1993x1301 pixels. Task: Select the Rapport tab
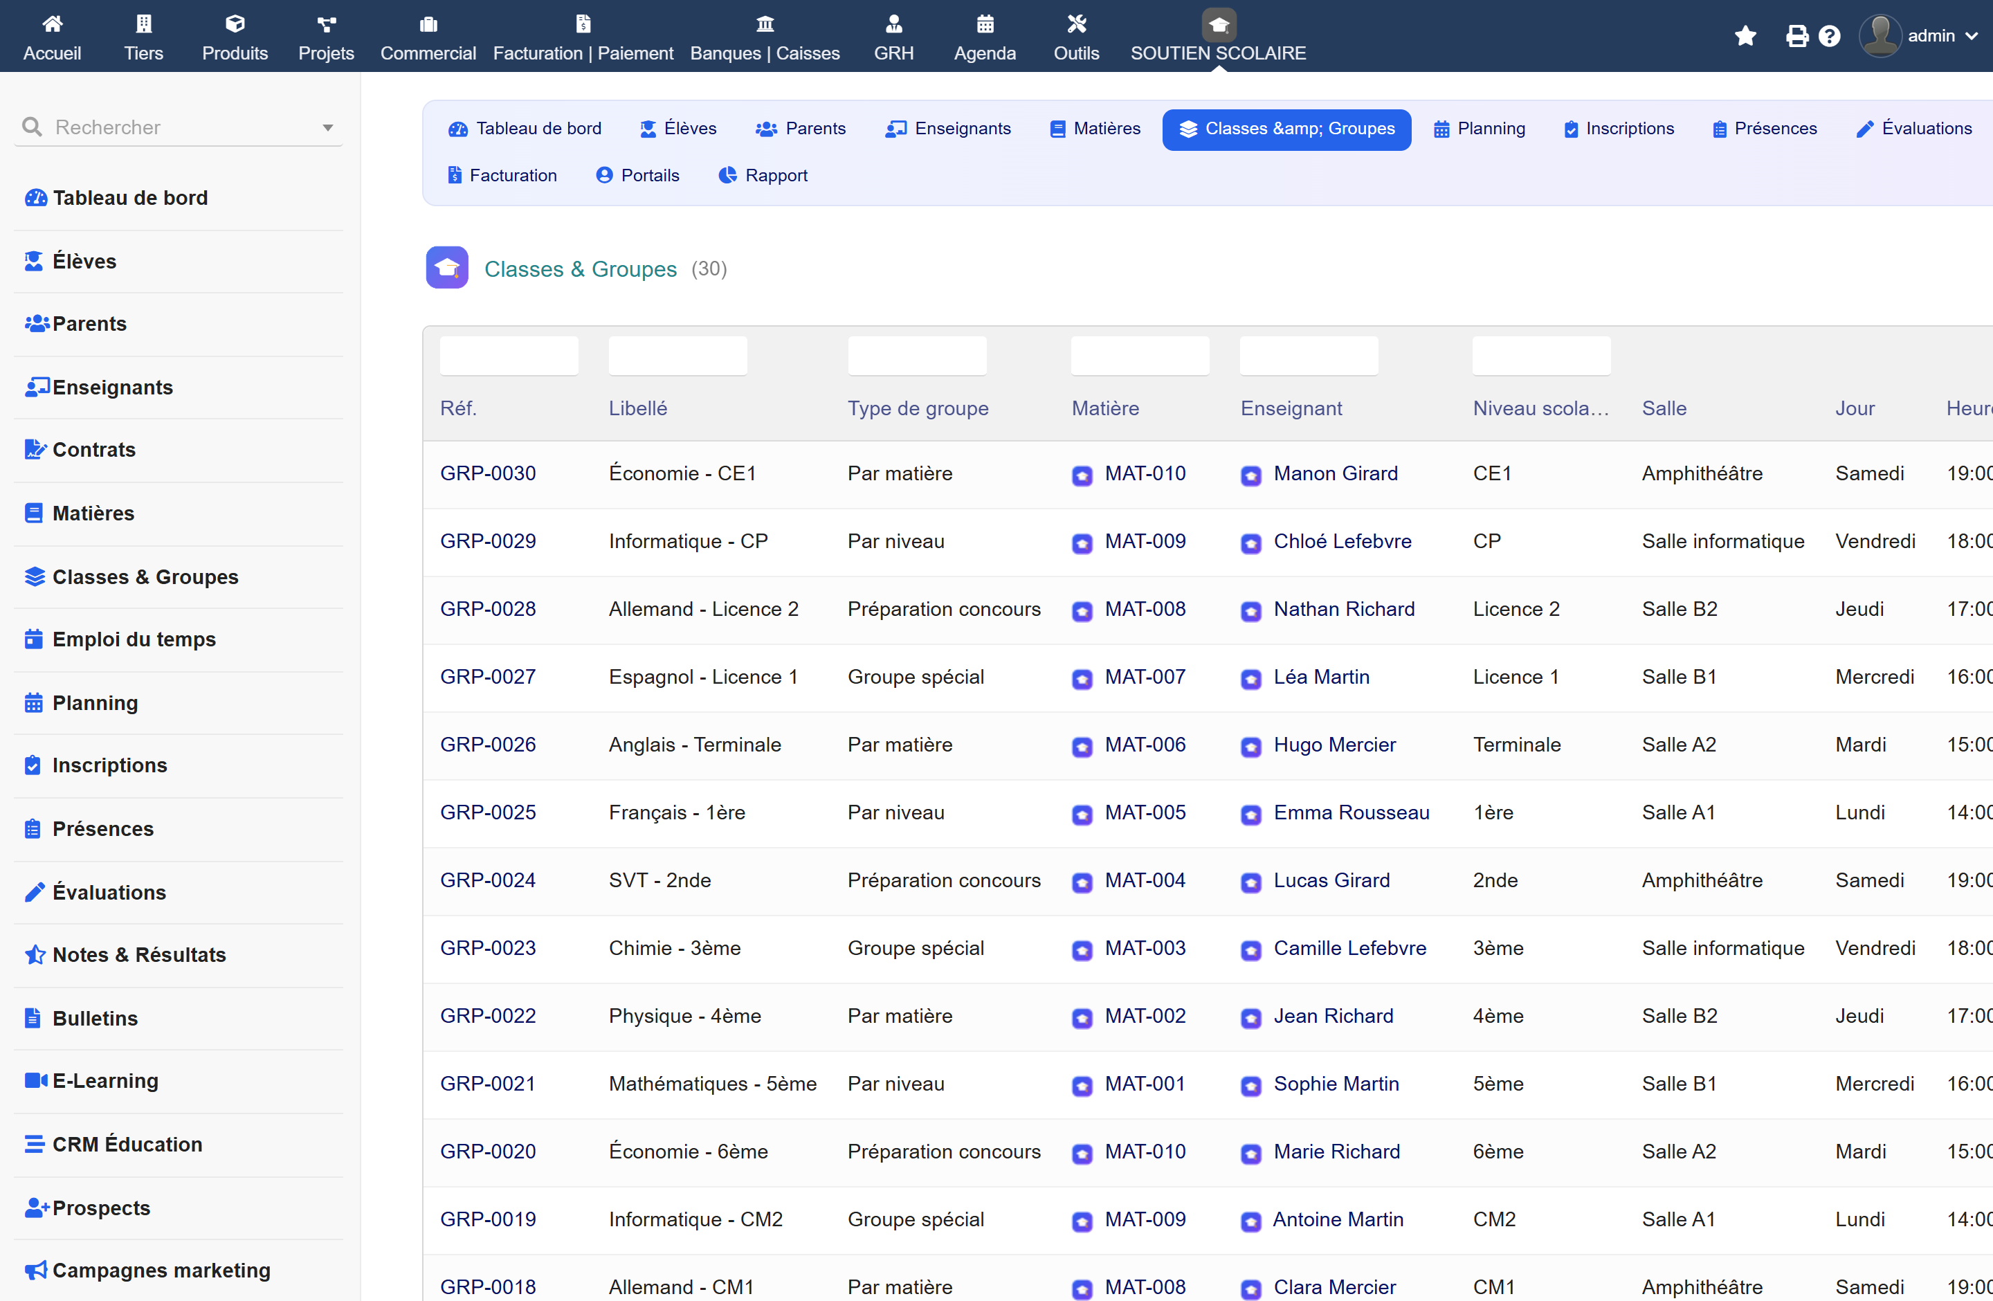pyautogui.click(x=763, y=175)
